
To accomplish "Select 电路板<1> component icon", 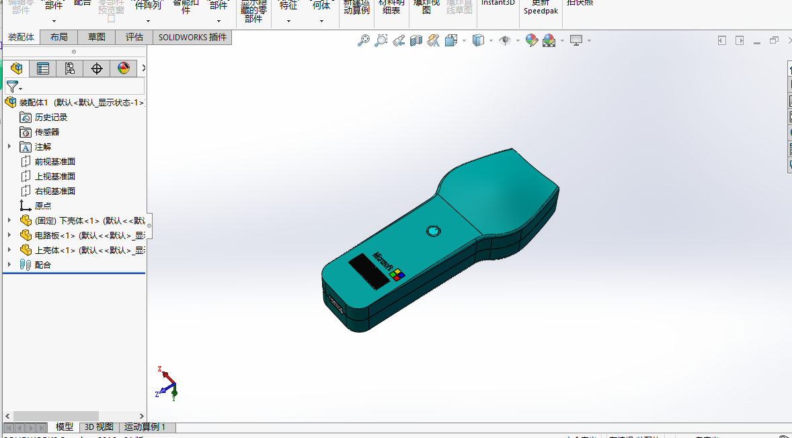I will click(x=26, y=235).
